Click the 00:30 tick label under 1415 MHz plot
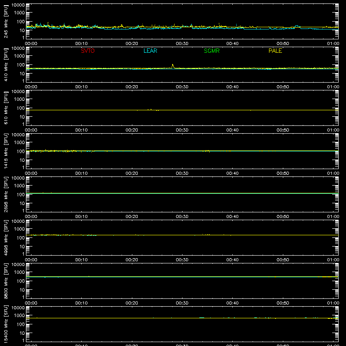 tap(182, 173)
